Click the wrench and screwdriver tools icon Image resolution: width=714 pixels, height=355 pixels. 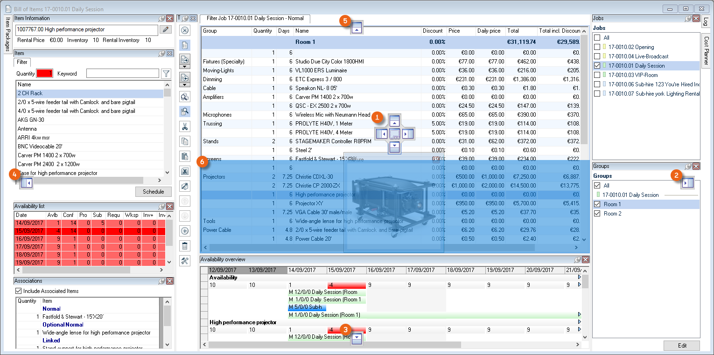[184, 261]
